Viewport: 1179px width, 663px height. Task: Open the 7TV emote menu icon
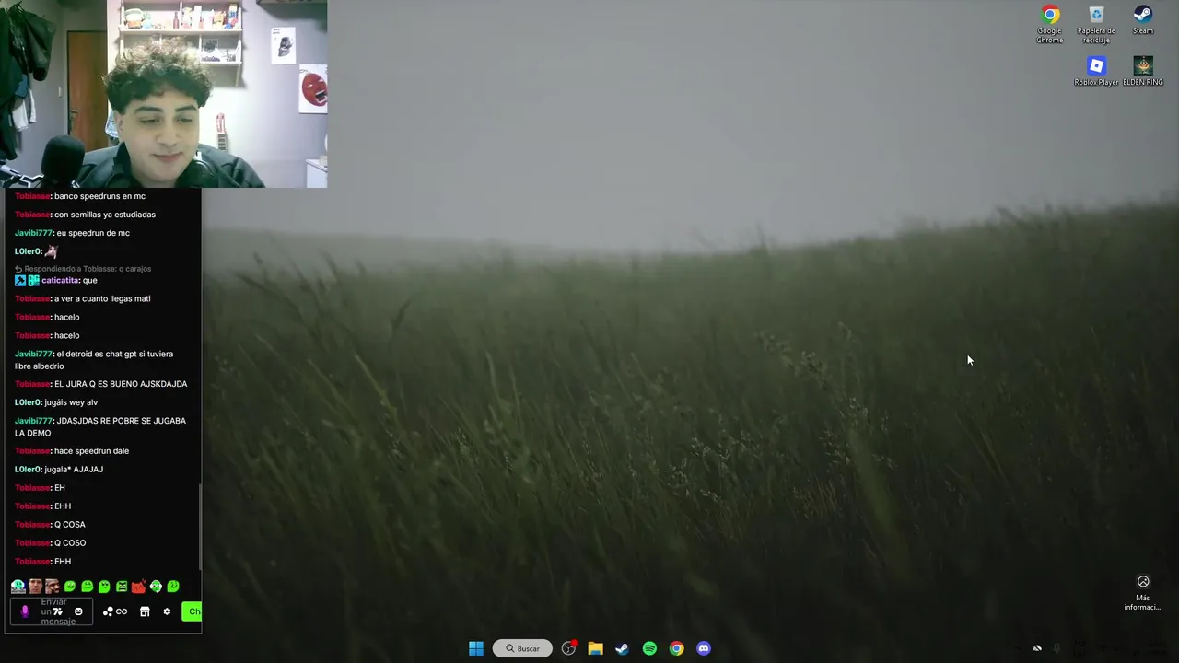(x=58, y=611)
